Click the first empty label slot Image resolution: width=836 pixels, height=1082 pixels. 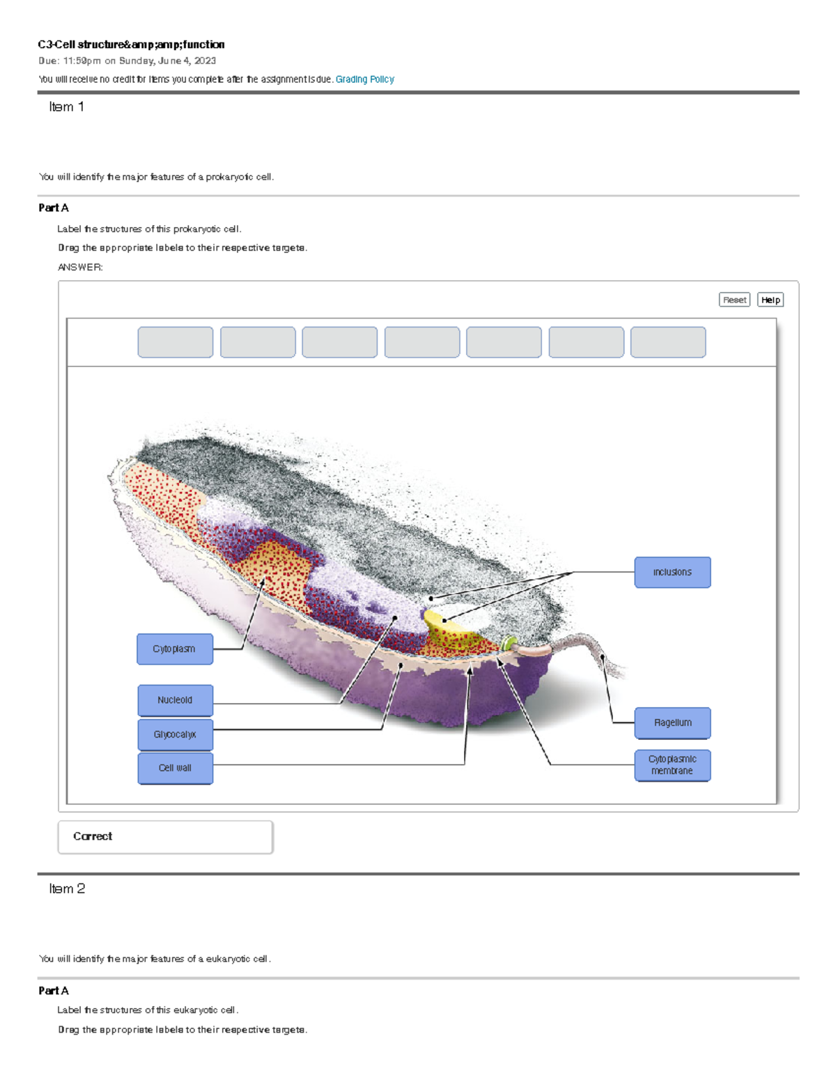click(176, 342)
